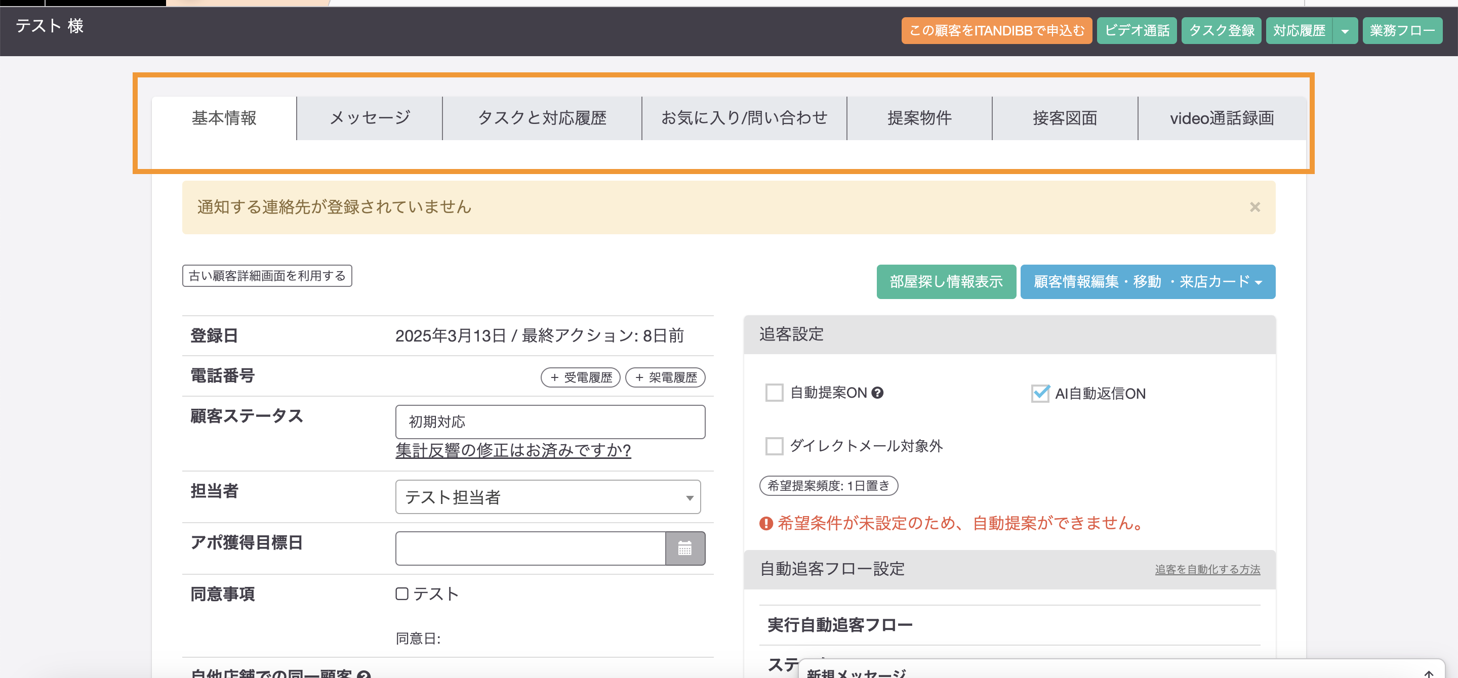1458x678 pixels.
Task: Dismiss the contact-not-registered notification with the x
Action: point(1255,207)
